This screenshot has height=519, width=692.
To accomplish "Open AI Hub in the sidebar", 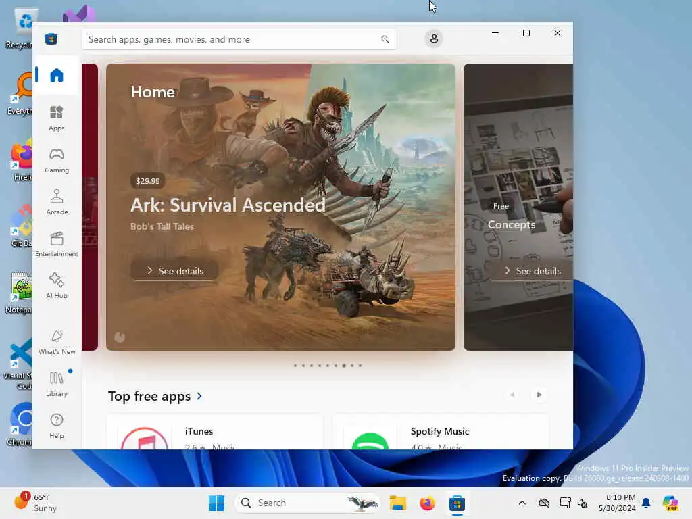I will click(57, 286).
